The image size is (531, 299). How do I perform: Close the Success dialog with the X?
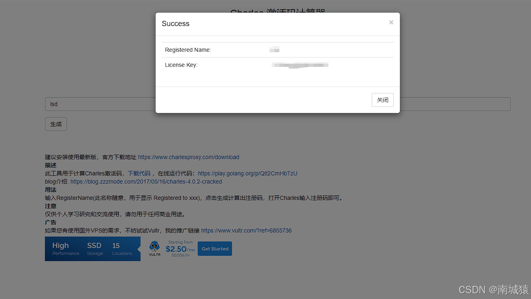point(391,22)
